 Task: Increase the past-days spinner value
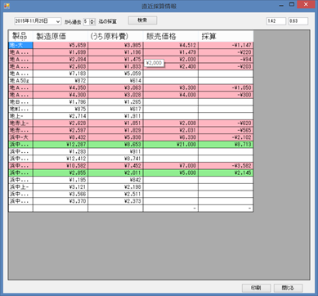click(92, 20)
